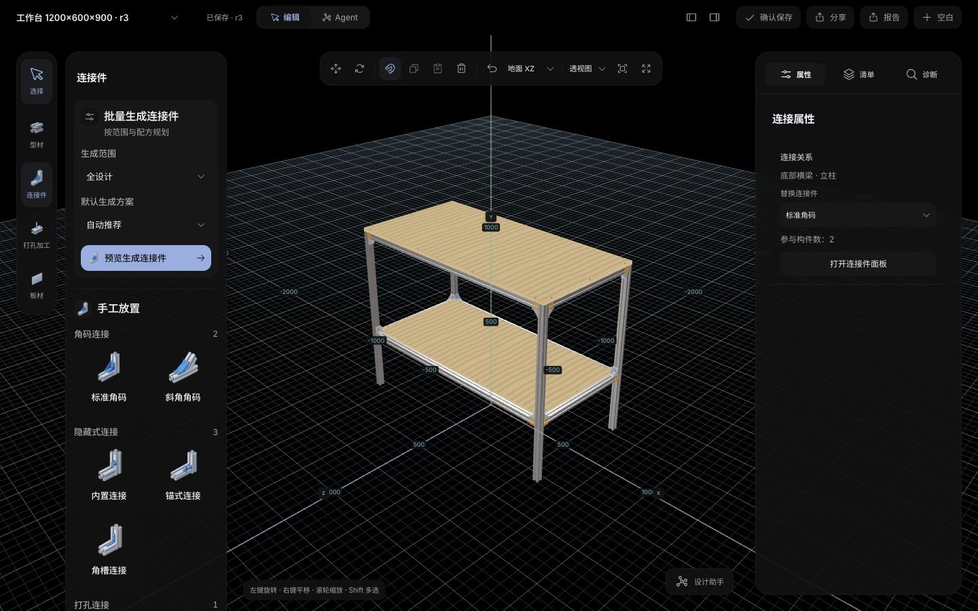Delete selection with the trash icon
The width and height of the screenshot is (978, 611).
[462, 69]
